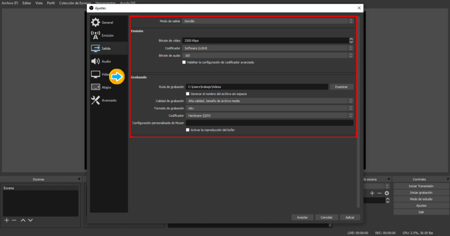The height and width of the screenshot is (236, 450).
Task: Open scene transition gear properties icon
Action: [387, 193]
